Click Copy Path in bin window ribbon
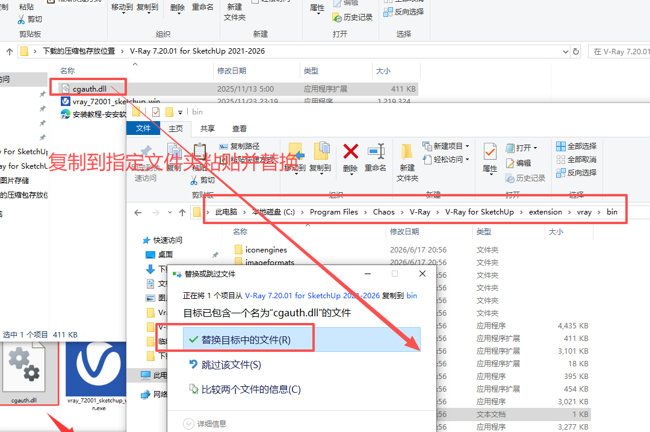 point(240,146)
